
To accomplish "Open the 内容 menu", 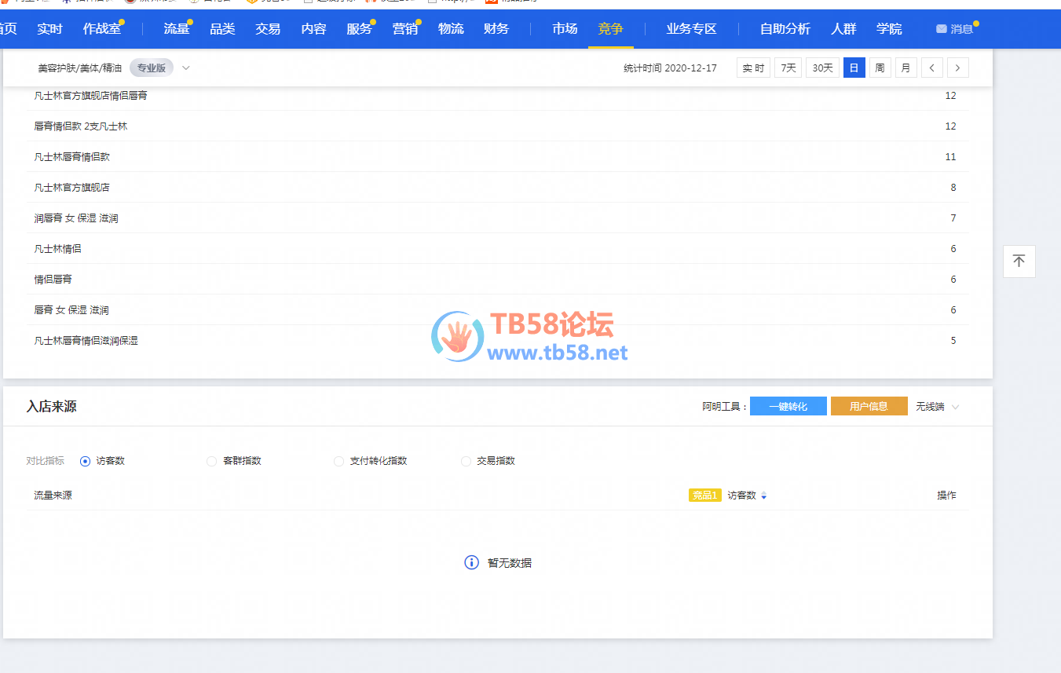I will click(x=313, y=29).
